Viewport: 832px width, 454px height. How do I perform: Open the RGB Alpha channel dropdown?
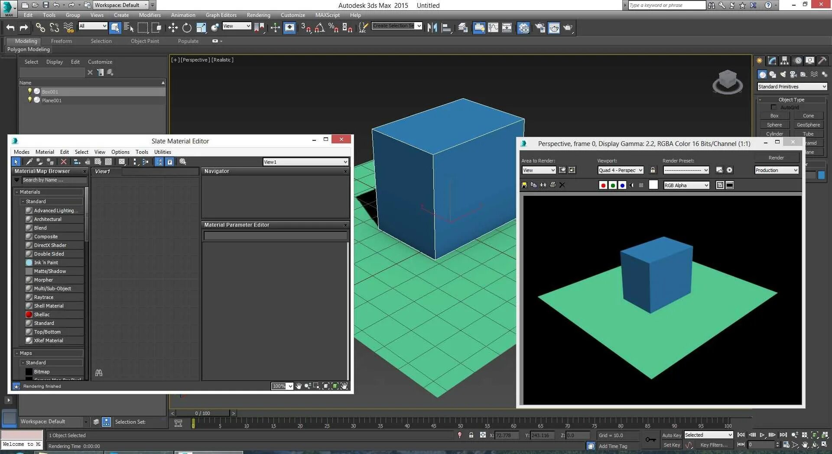pyautogui.click(x=686, y=185)
